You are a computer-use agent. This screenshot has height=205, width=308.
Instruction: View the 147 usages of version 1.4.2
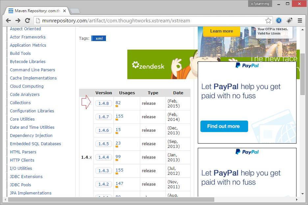(119, 184)
